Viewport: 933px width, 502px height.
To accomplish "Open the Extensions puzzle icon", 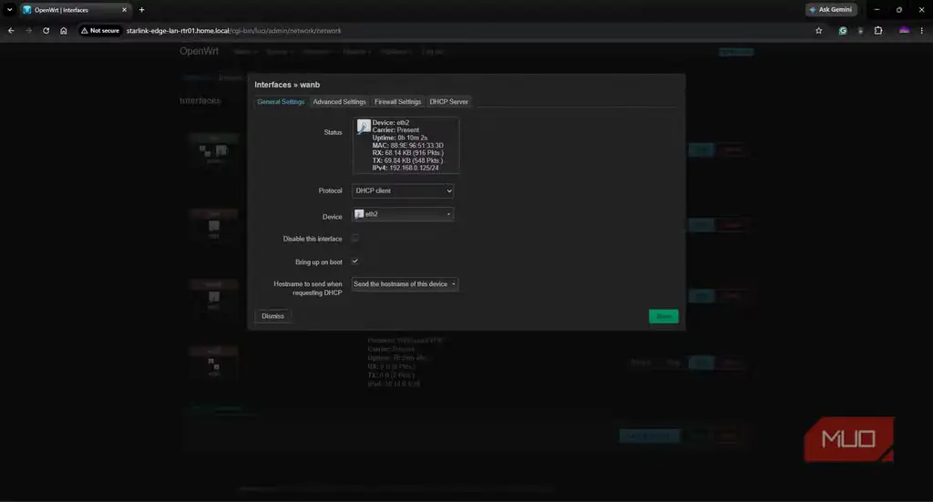I will (x=878, y=30).
